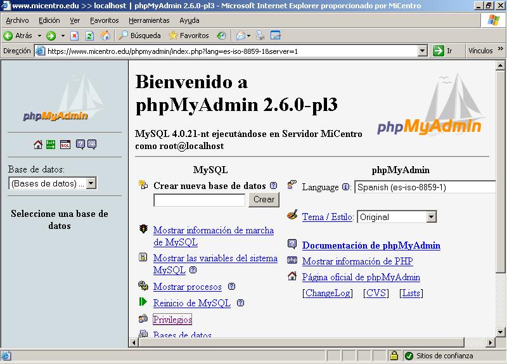The image size is (507, 364).
Task: Click the Crear button
Action: click(264, 199)
